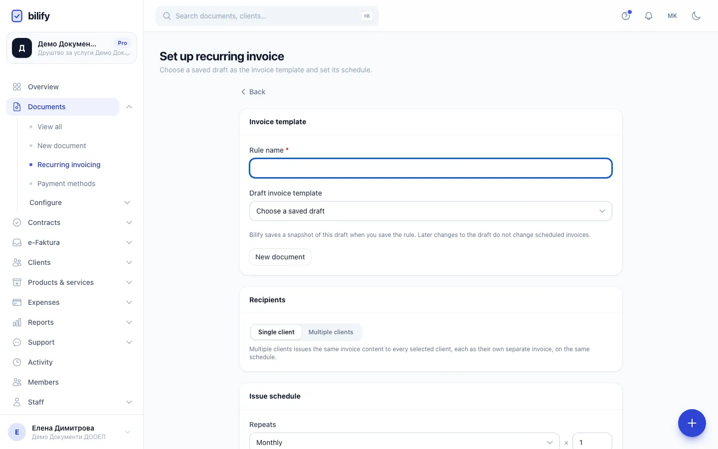Image resolution: width=718 pixels, height=449 pixels.
Task: Click the Clients people icon
Action: (17, 262)
